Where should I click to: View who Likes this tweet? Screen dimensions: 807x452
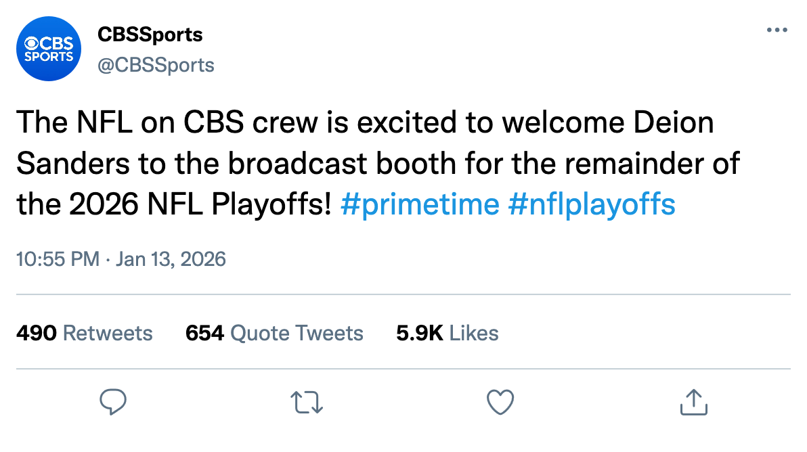[x=474, y=333]
